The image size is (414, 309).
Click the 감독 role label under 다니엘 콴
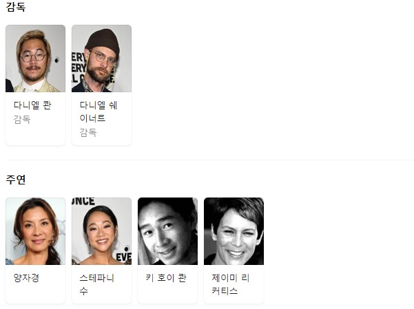(x=22, y=120)
